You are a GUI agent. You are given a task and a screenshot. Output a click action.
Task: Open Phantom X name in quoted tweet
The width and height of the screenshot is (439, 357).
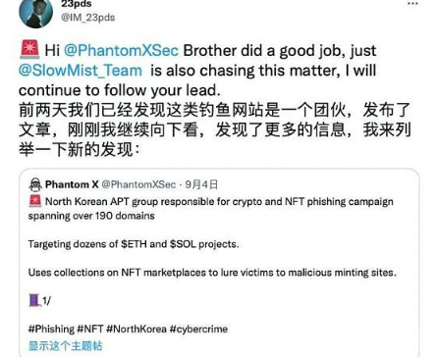[72, 184]
